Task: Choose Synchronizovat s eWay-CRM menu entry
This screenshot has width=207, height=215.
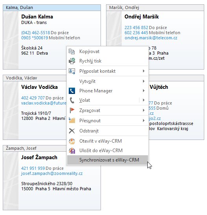Action: (108, 160)
